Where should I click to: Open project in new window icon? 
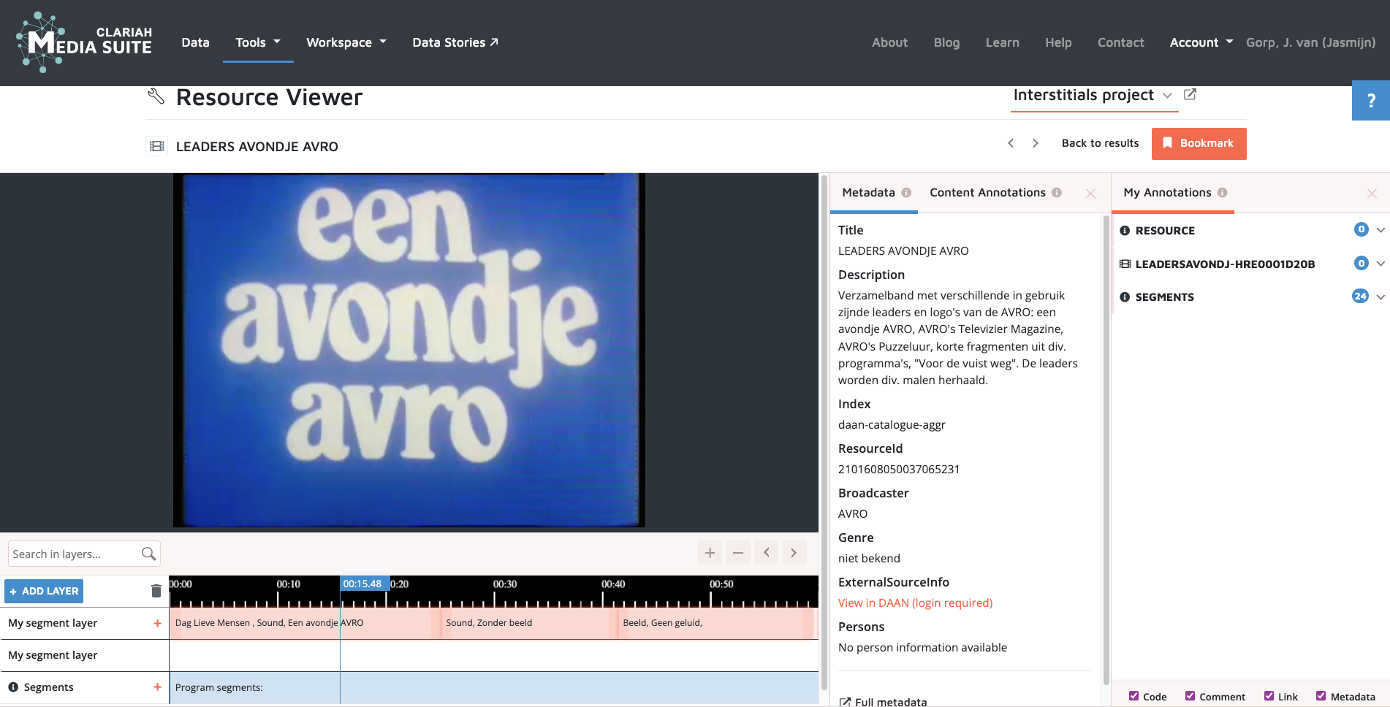pyautogui.click(x=1190, y=95)
